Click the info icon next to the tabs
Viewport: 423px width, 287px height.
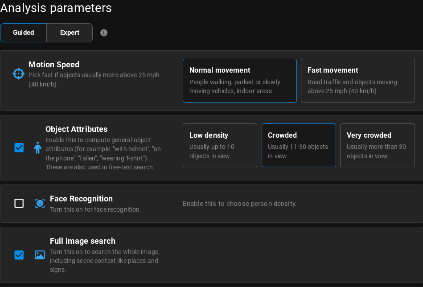click(x=104, y=33)
